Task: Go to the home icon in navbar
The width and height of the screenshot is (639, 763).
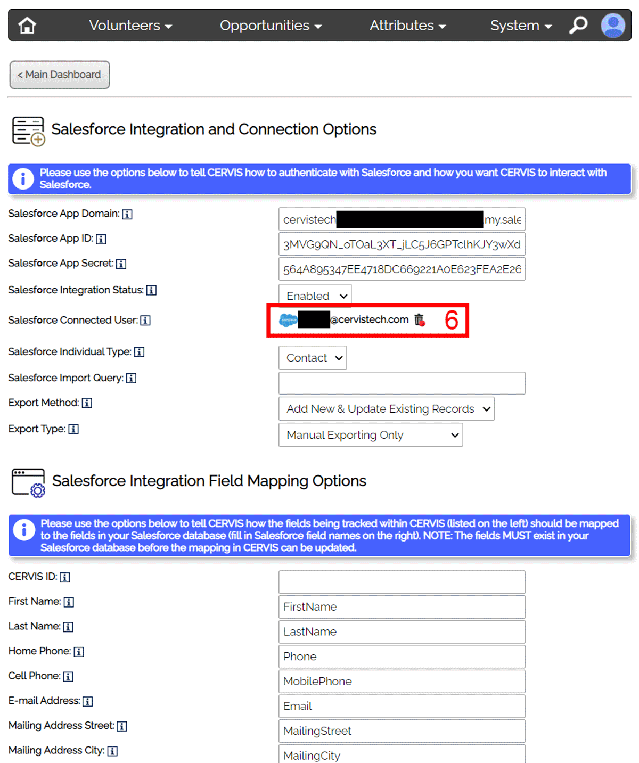Action: (27, 25)
